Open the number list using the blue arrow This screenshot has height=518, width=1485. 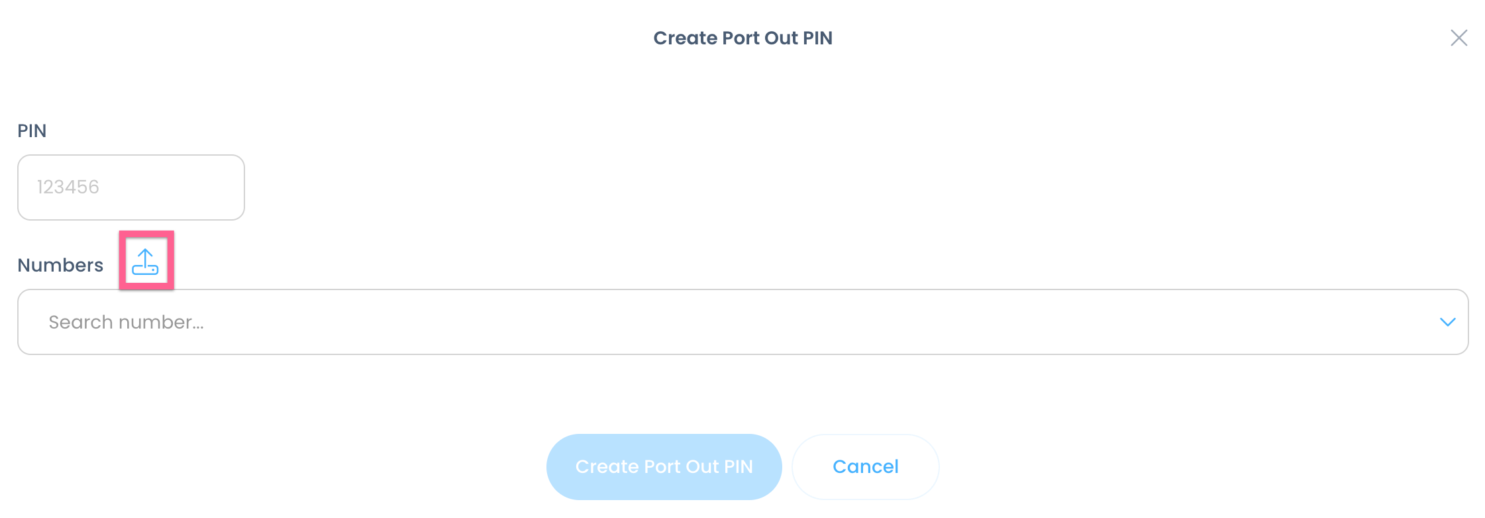1447,322
